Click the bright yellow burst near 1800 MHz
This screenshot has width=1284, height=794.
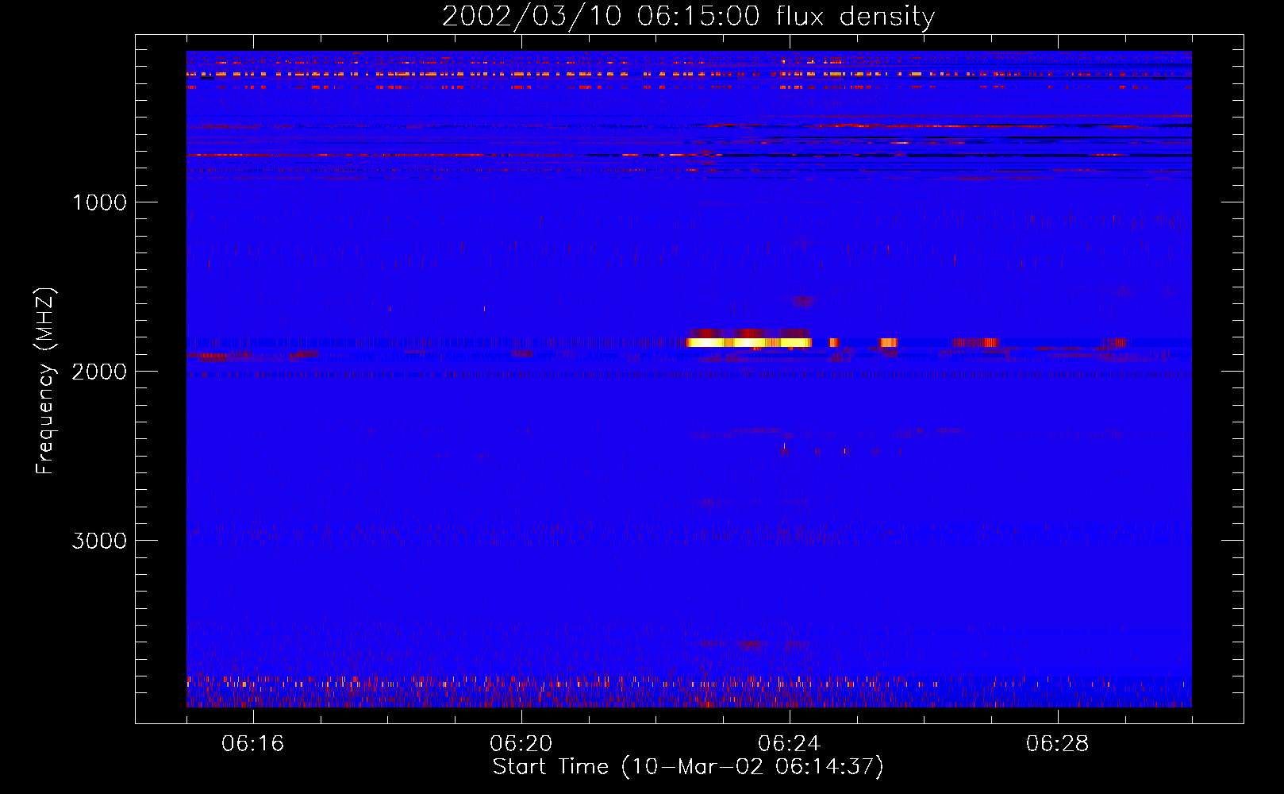[x=749, y=342]
